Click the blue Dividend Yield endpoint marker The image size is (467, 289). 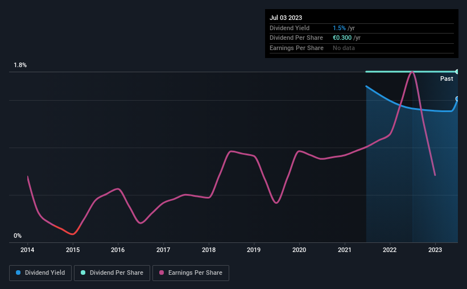pyautogui.click(x=457, y=99)
